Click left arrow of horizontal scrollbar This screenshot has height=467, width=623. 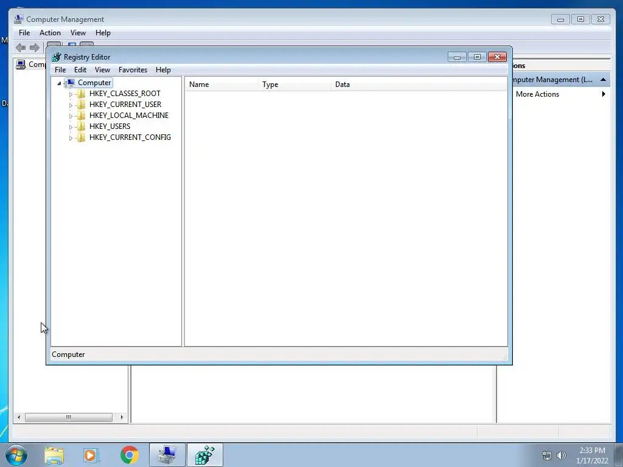click(19, 417)
